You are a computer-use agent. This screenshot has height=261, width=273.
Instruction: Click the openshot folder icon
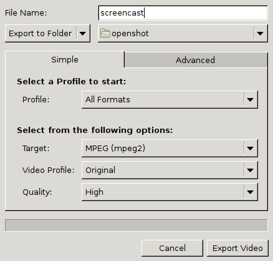pos(105,33)
